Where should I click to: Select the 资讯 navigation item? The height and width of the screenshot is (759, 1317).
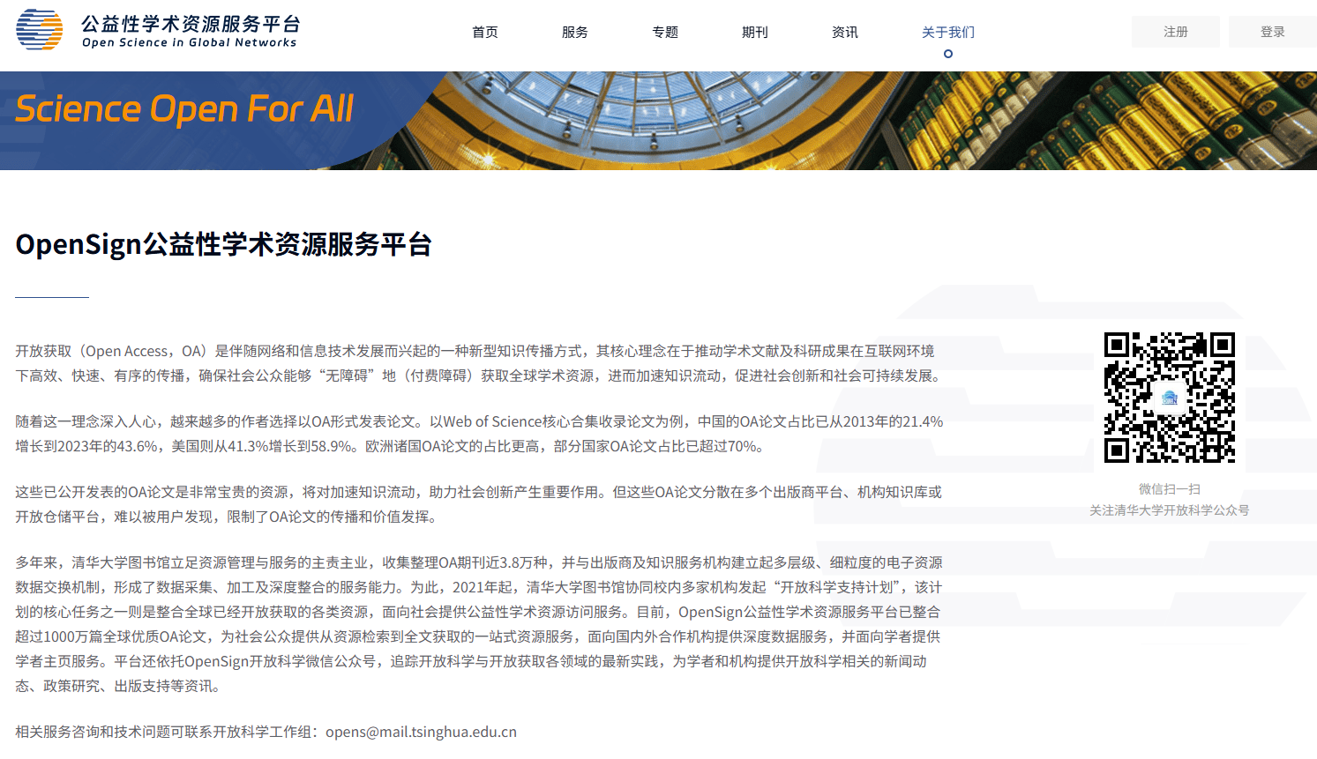pyautogui.click(x=845, y=33)
